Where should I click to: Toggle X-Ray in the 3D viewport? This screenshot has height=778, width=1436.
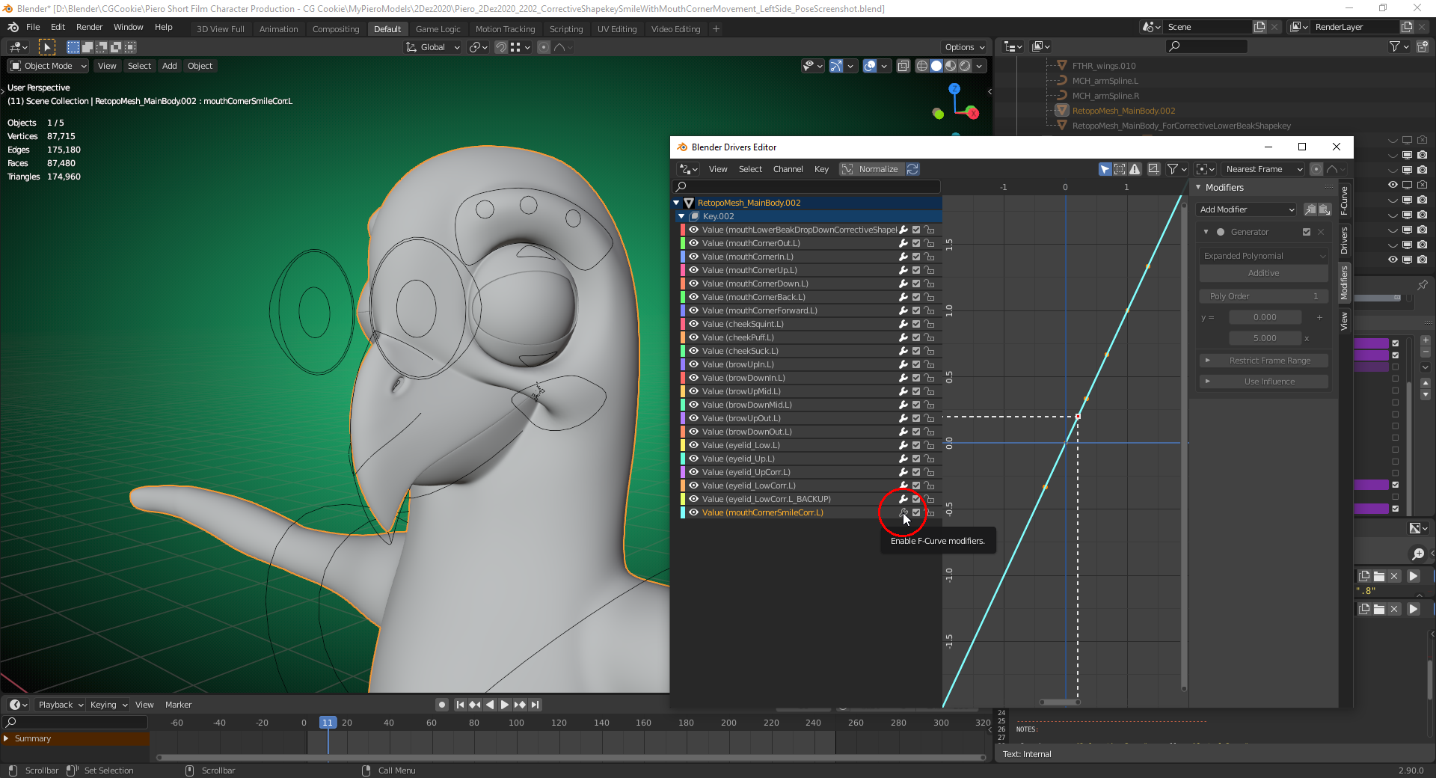tap(903, 66)
